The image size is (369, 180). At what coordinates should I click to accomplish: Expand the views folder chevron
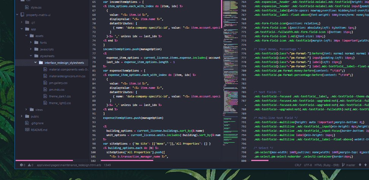tap(26, 109)
